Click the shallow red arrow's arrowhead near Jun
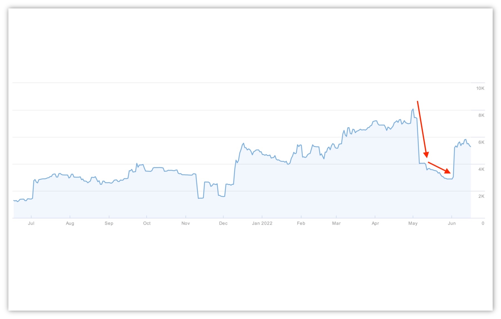501x319 pixels. [448, 171]
